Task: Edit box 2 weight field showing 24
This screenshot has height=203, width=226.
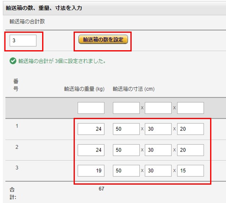Action: point(91,150)
